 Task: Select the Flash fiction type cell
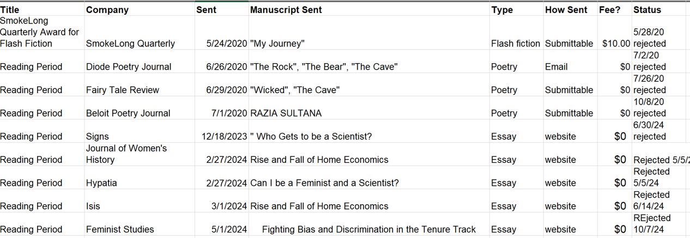point(517,33)
